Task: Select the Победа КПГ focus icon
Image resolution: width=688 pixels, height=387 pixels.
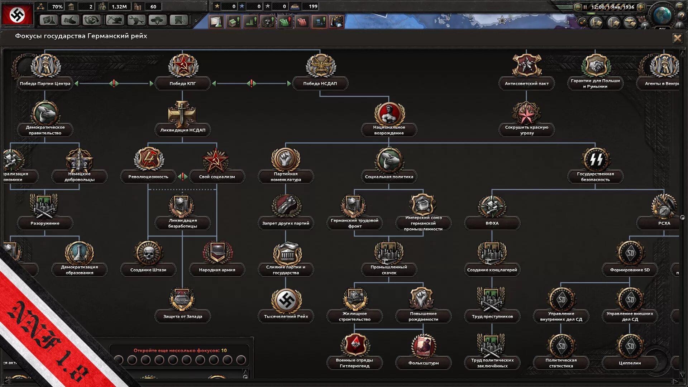Action: (x=183, y=66)
